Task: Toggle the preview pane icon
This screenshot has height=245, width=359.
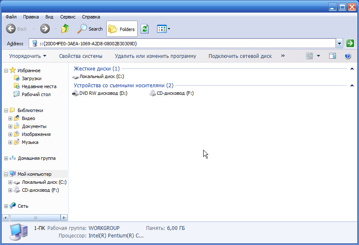Action: [333, 56]
